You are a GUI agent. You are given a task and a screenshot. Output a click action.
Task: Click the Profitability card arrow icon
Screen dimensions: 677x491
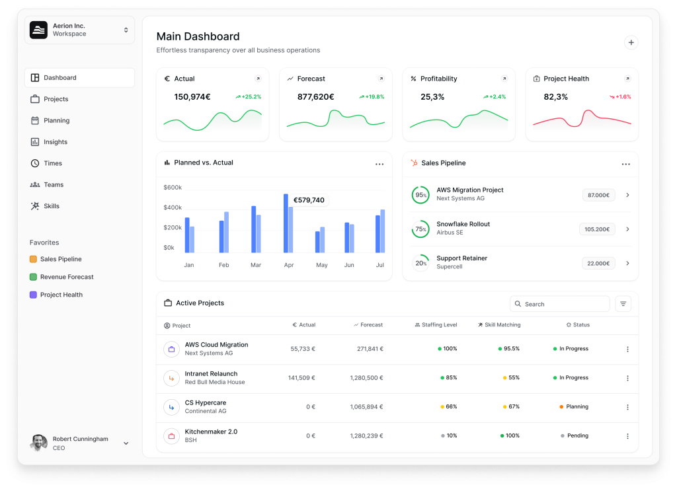click(x=504, y=79)
